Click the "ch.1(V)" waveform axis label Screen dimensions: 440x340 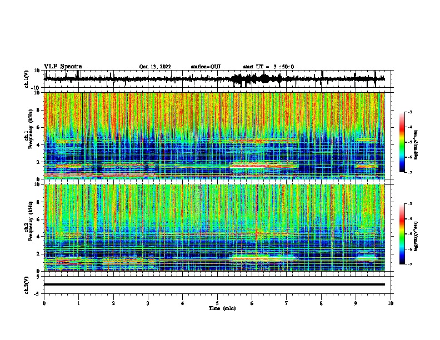(27, 79)
